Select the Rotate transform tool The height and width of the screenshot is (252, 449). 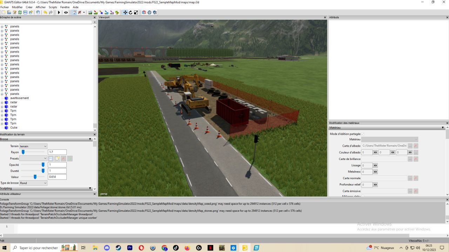(x=130, y=12)
